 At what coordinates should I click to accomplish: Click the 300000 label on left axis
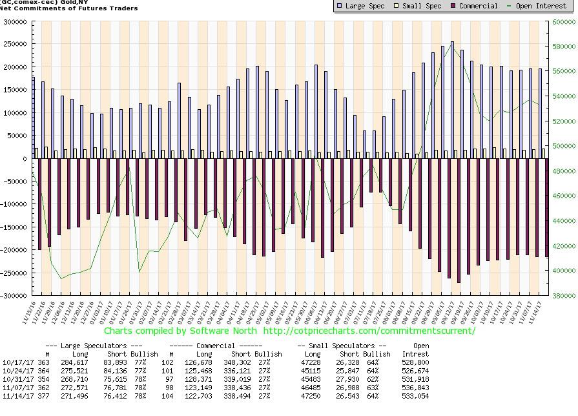click(x=15, y=21)
